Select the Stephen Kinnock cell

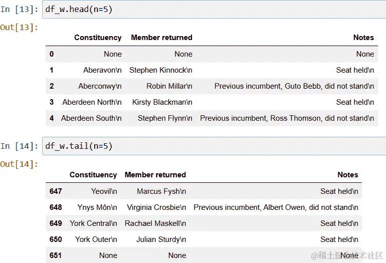click(161, 70)
